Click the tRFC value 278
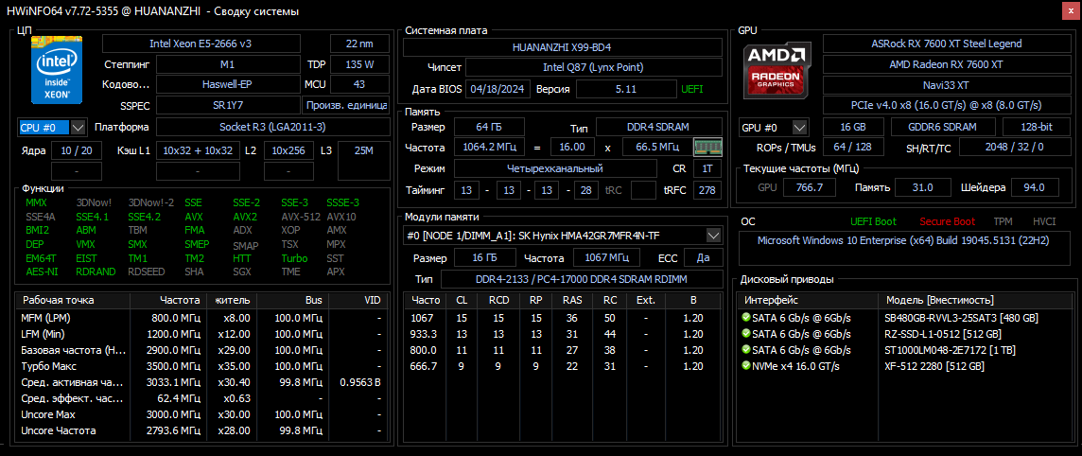This screenshot has width=1082, height=456. pyautogui.click(x=707, y=190)
